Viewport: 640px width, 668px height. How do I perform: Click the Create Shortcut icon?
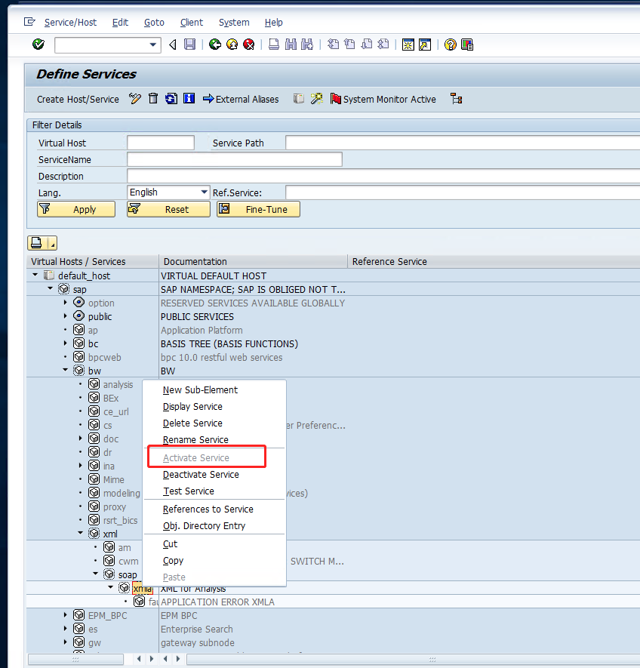tap(425, 45)
